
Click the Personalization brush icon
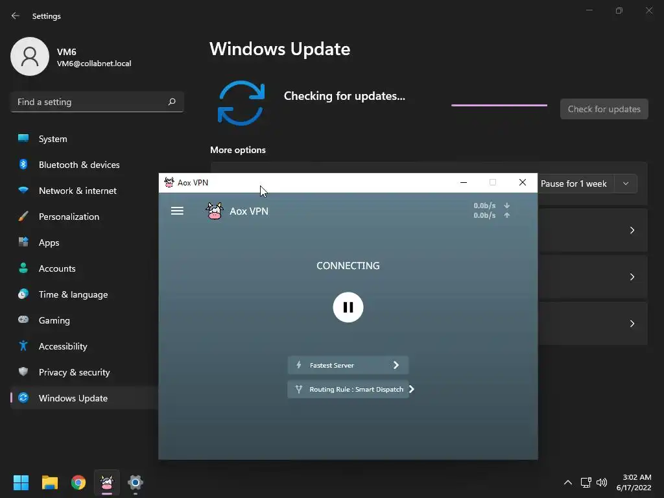23,217
